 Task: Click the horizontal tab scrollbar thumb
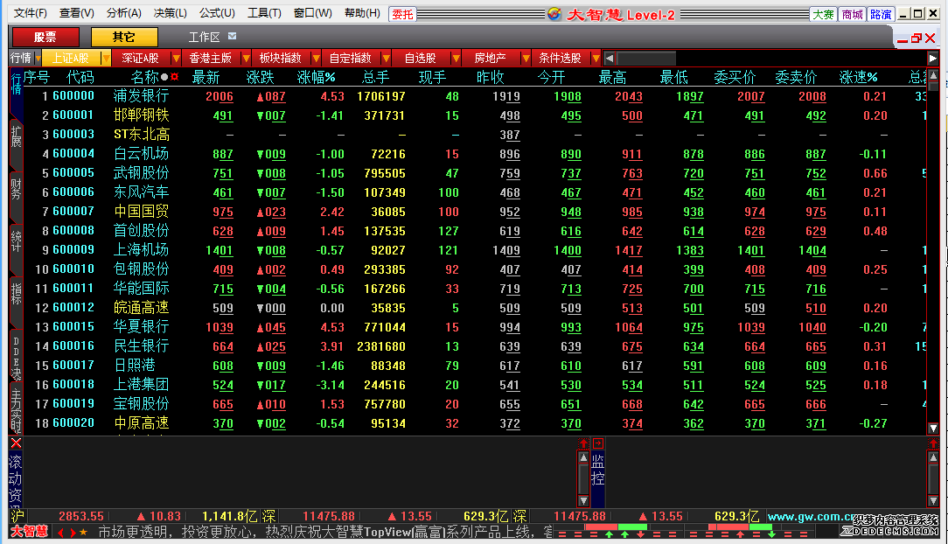[645, 58]
